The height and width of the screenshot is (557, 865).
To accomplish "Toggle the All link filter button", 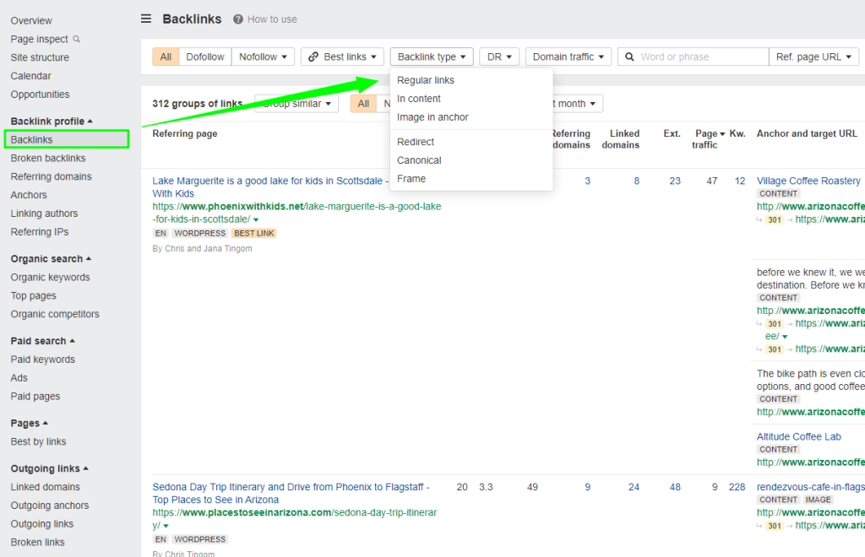I will (166, 57).
